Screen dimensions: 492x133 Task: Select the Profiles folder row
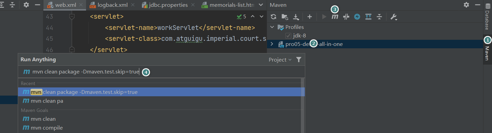pyautogui.click(x=375, y=27)
